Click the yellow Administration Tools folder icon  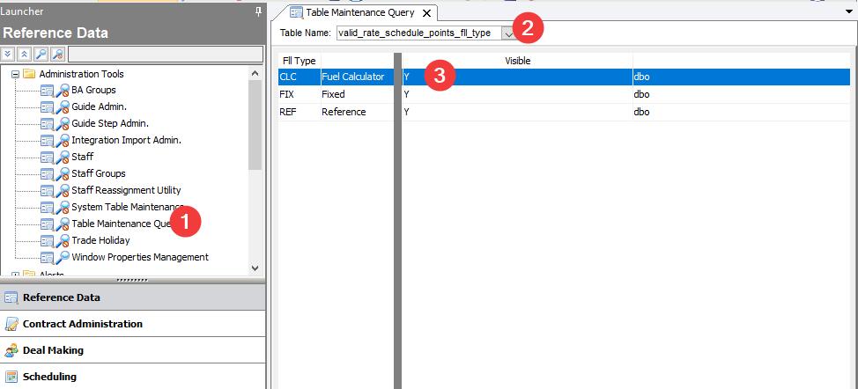[28, 74]
